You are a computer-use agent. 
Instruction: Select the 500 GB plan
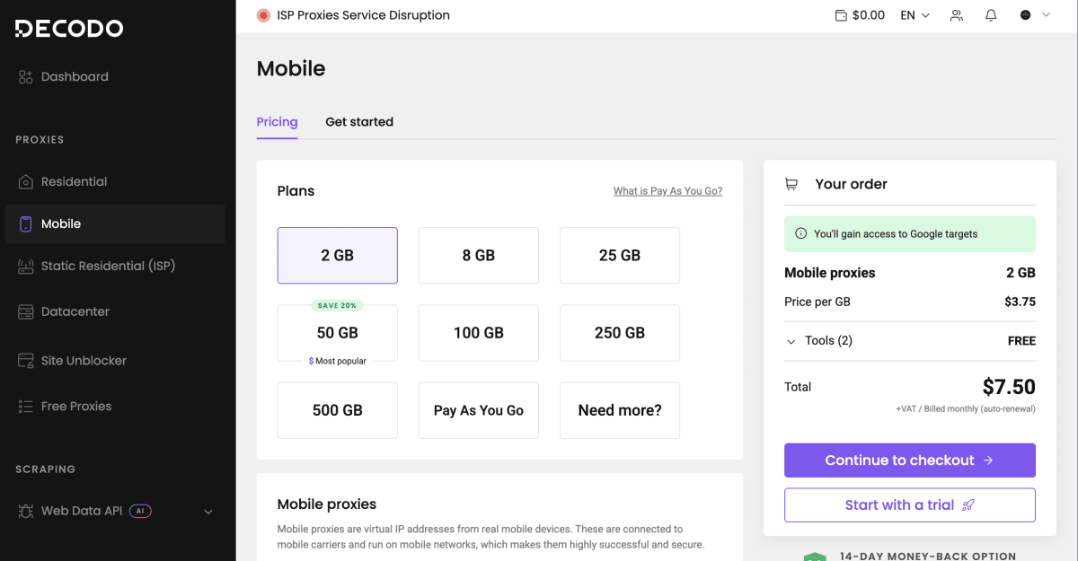tap(338, 410)
